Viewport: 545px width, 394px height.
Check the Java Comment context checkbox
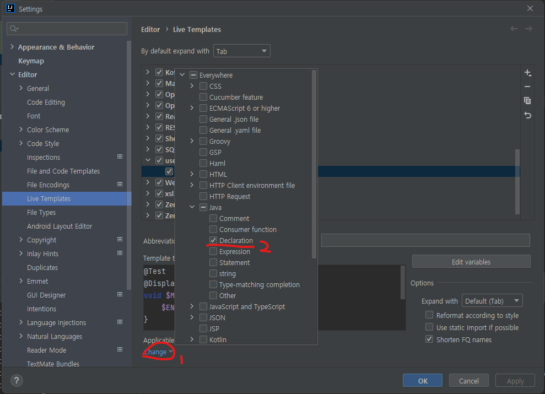(x=213, y=219)
